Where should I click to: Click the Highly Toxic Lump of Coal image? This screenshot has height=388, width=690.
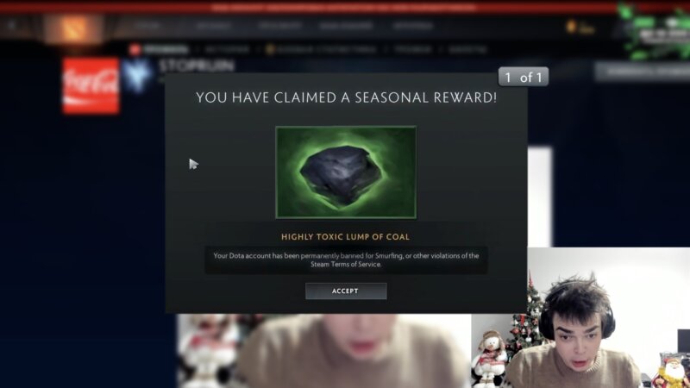click(346, 172)
